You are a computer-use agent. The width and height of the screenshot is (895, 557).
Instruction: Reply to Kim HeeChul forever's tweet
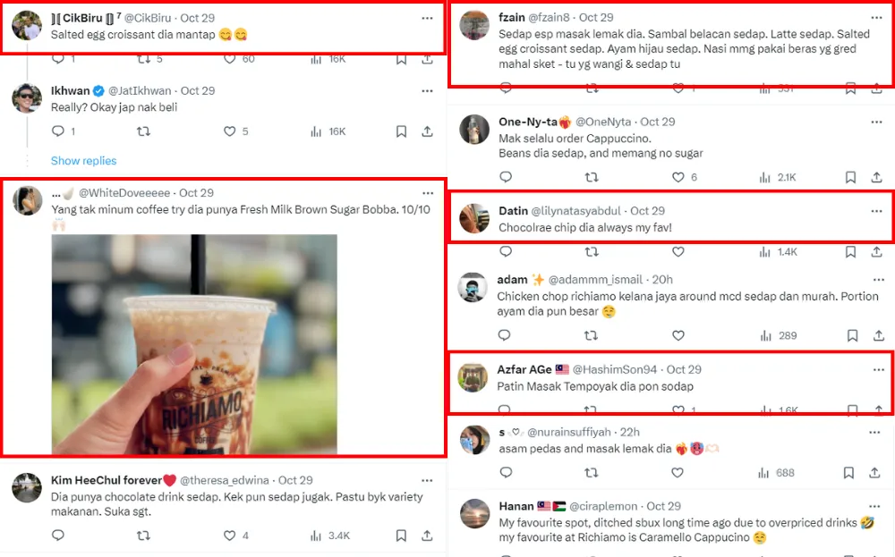[58, 536]
